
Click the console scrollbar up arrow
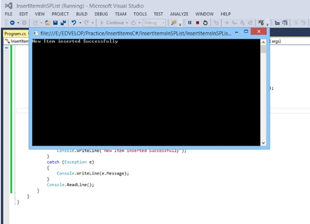tap(263, 42)
